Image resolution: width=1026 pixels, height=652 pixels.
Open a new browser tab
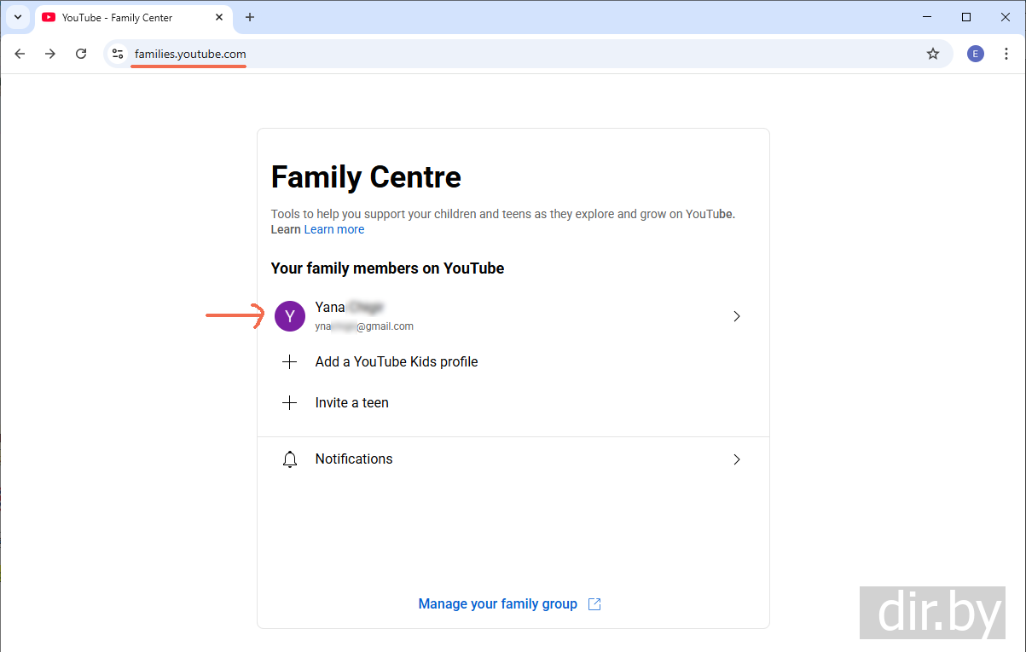250,17
